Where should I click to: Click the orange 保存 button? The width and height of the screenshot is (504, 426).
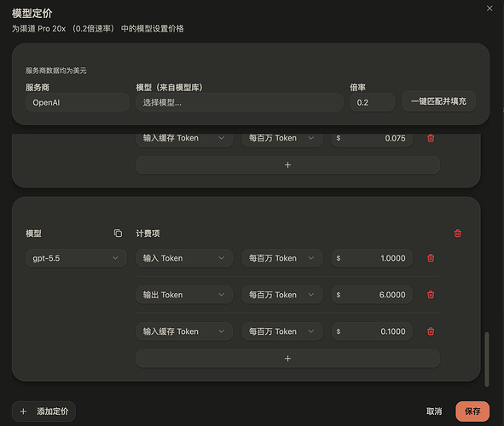(x=472, y=412)
